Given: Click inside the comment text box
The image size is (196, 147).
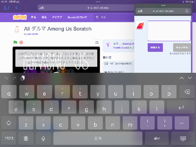Looking at the screenshot, I should pos(169,31).
